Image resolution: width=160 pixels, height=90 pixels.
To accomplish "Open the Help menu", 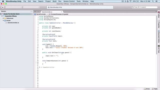I will (92, 1).
